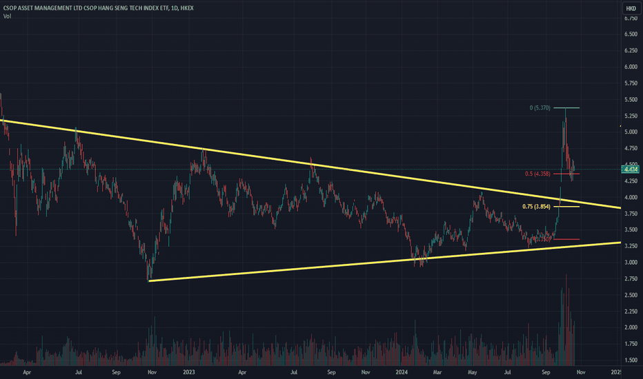Click the green Fibonacci line at 5.370
The image size is (643, 379).
[566, 107]
